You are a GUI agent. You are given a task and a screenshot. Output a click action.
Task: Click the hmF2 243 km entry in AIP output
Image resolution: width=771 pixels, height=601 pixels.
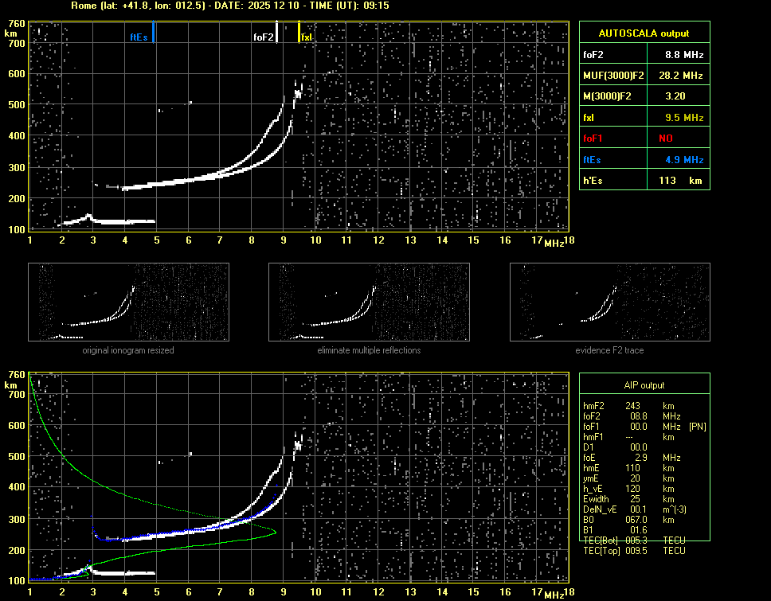[x=633, y=406]
